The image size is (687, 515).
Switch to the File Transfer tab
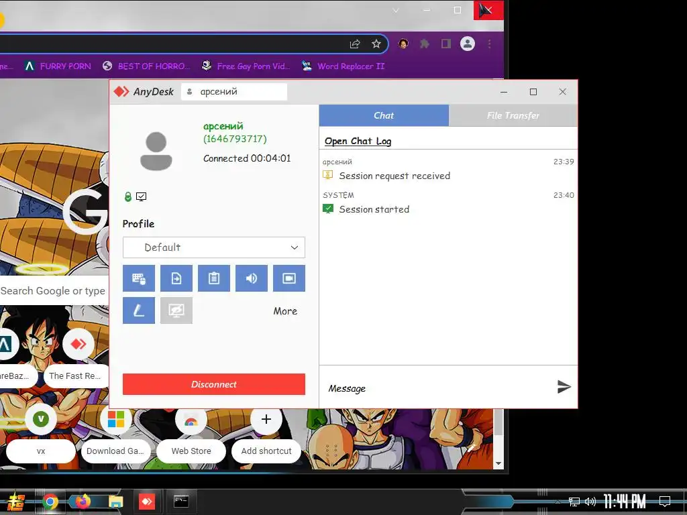(x=513, y=115)
